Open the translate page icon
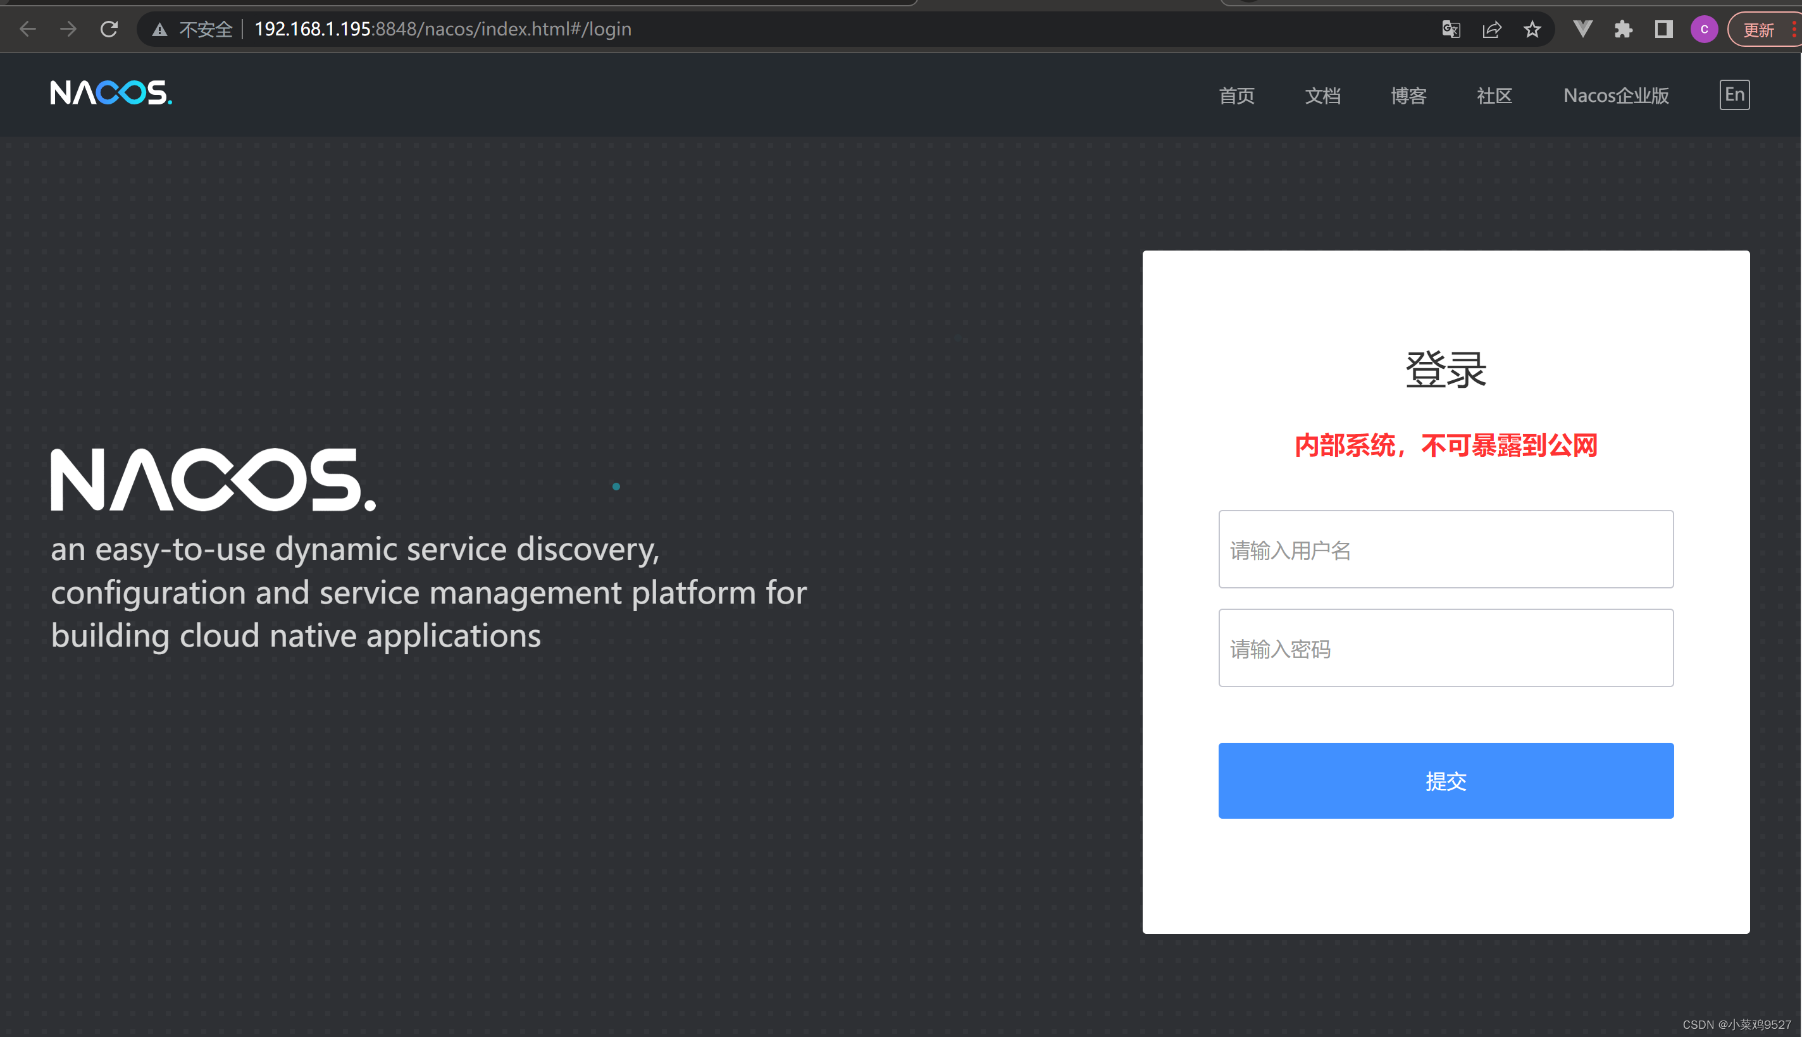The image size is (1802, 1037). (x=1451, y=29)
